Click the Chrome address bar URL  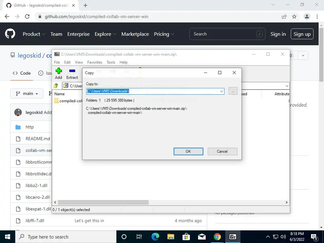tap(97, 16)
